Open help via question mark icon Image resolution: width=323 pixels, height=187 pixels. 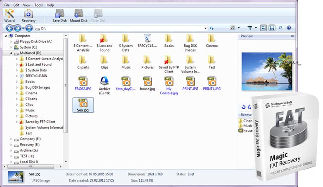[289, 28]
